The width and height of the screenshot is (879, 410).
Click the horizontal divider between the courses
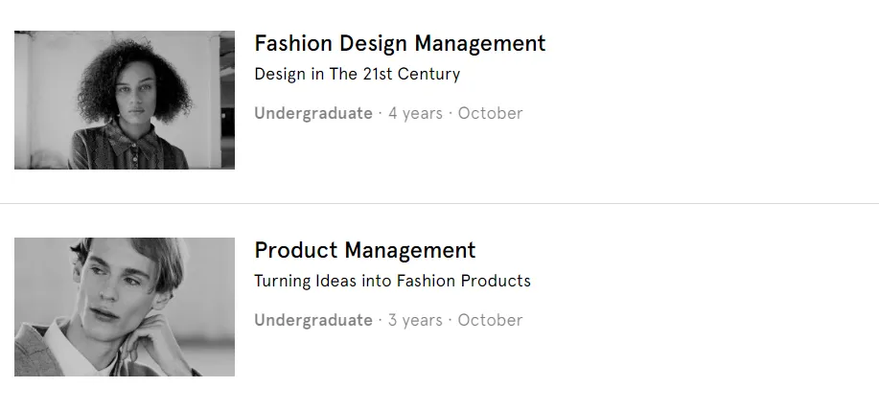point(439,203)
